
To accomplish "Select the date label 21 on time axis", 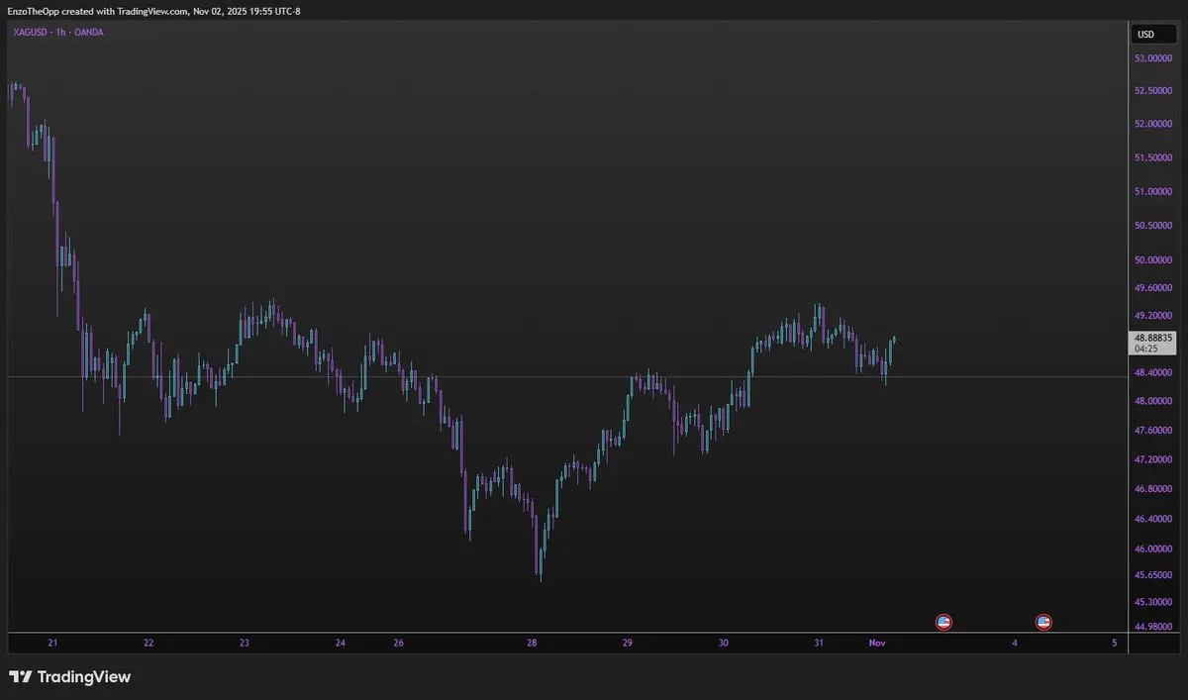I will (52, 644).
